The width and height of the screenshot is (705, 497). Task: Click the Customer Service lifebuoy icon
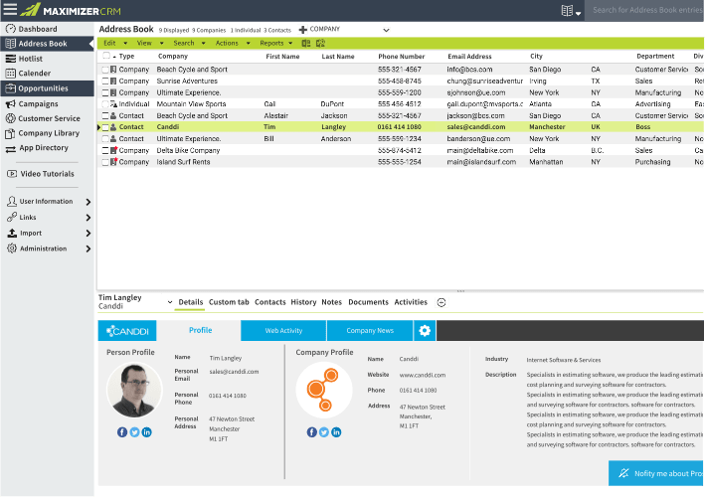10,118
